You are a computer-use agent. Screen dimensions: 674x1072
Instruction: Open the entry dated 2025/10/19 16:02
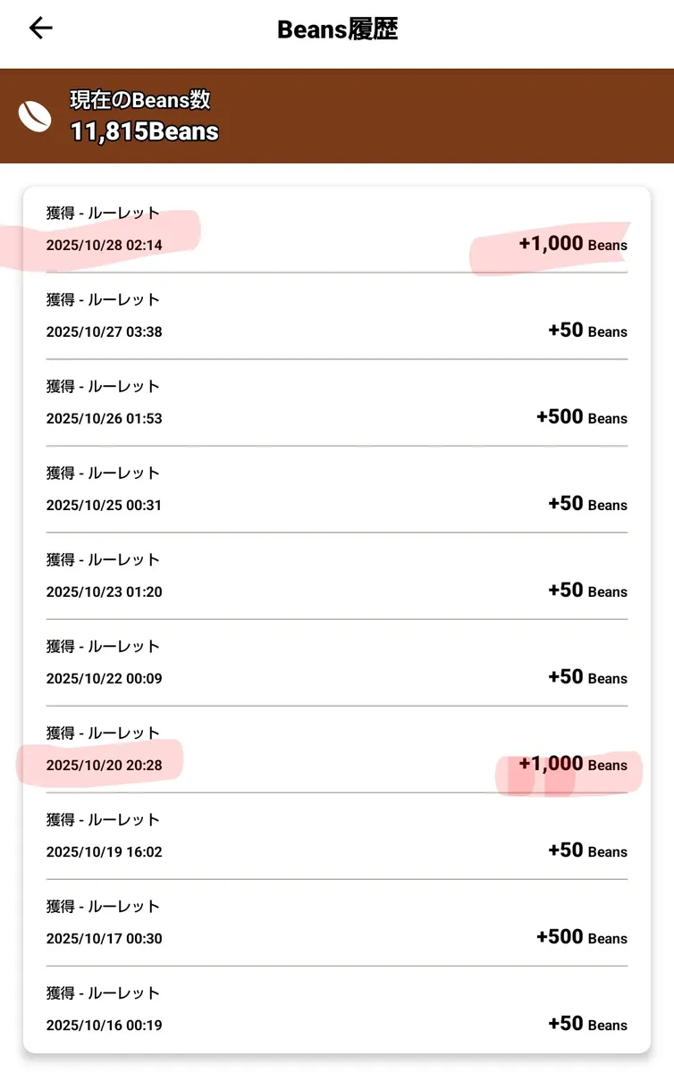[x=105, y=851]
